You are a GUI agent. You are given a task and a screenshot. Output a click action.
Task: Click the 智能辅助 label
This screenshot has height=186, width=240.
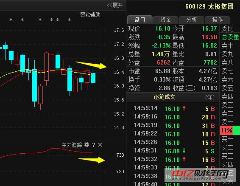click(x=90, y=14)
